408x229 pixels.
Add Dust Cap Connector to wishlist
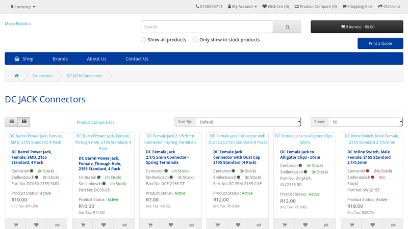pos(238,224)
